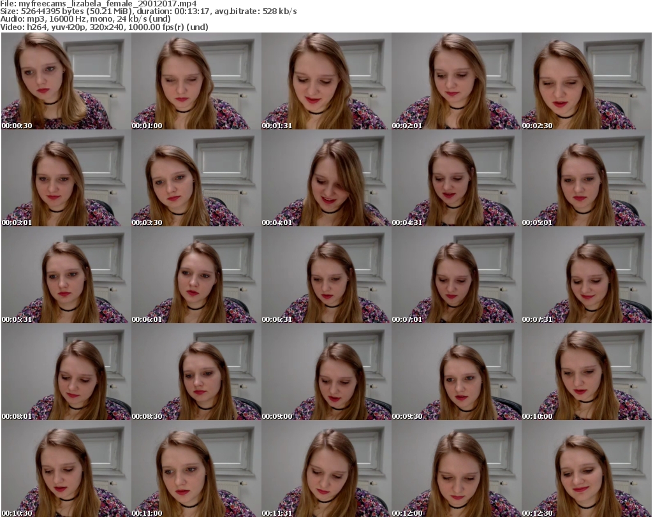This screenshot has height=517, width=653.
Task: Select the thumbnail frame stamped 00:03:30
Action: click(196, 178)
